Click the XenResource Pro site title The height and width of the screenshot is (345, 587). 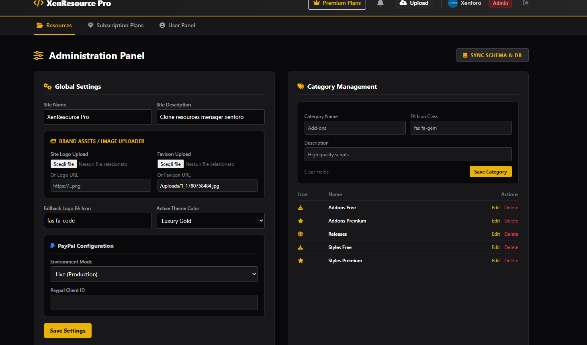(x=79, y=3)
